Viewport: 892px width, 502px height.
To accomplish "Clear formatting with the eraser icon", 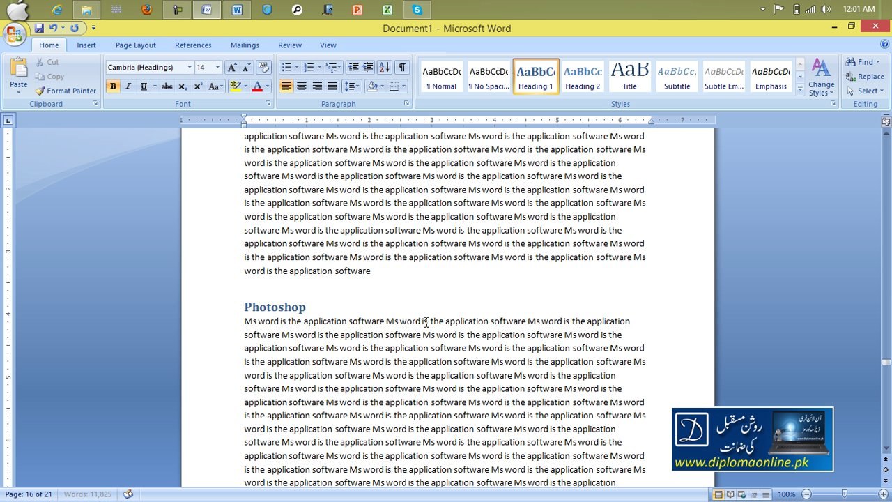I will (263, 68).
